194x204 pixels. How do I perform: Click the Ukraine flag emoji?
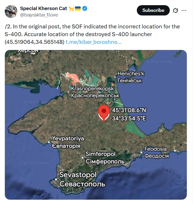pos(78,9)
